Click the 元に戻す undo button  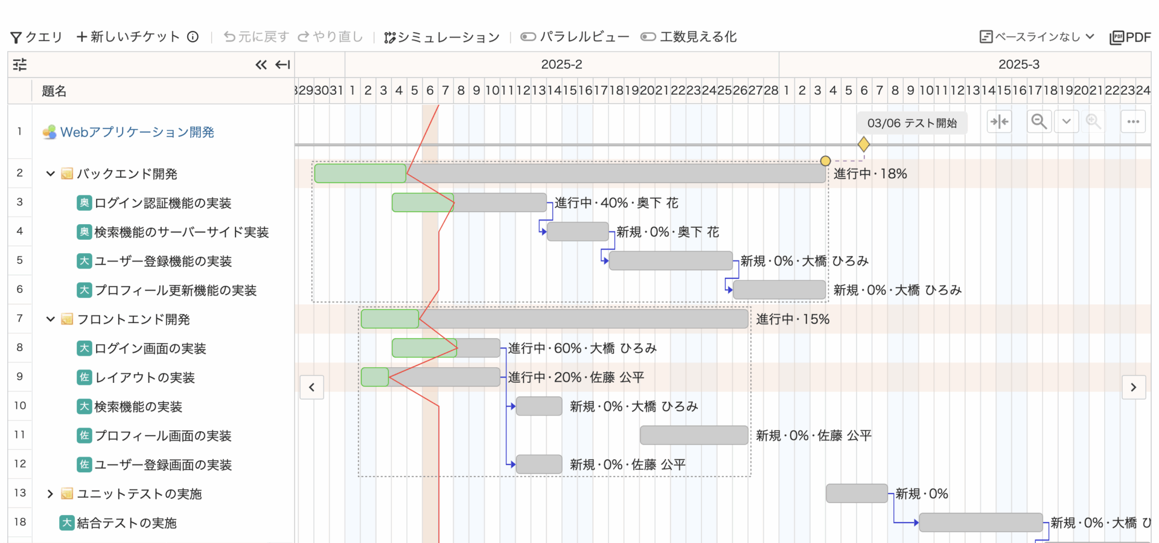point(257,37)
